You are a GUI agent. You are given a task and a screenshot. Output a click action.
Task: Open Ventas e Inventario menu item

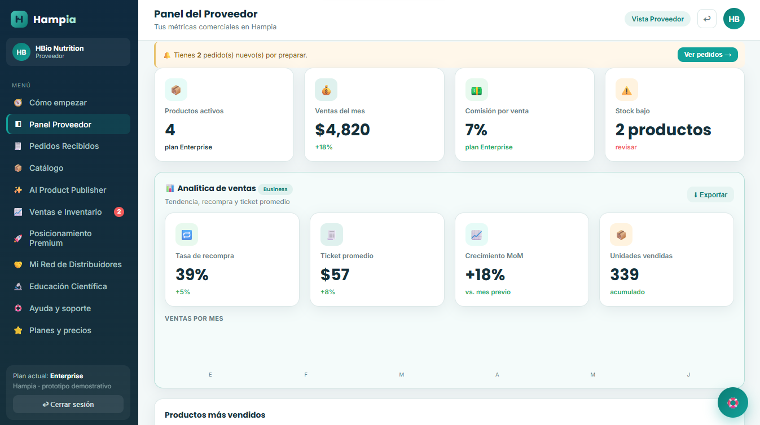[x=68, y=212]
